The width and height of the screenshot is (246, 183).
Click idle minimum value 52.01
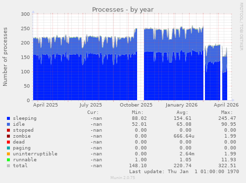139,124
